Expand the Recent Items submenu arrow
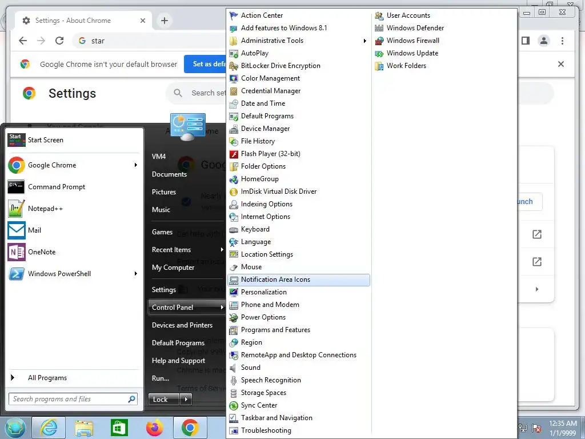Viewport: 585px width, 439px height. pos(222,250)
